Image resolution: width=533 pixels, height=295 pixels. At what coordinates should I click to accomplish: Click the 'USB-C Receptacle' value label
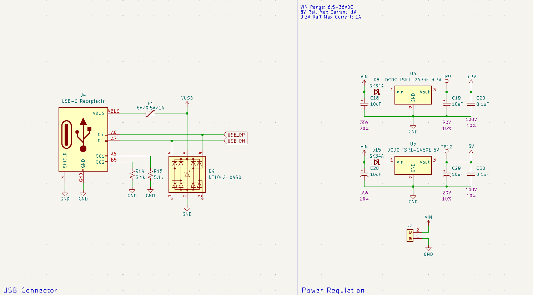83,101
